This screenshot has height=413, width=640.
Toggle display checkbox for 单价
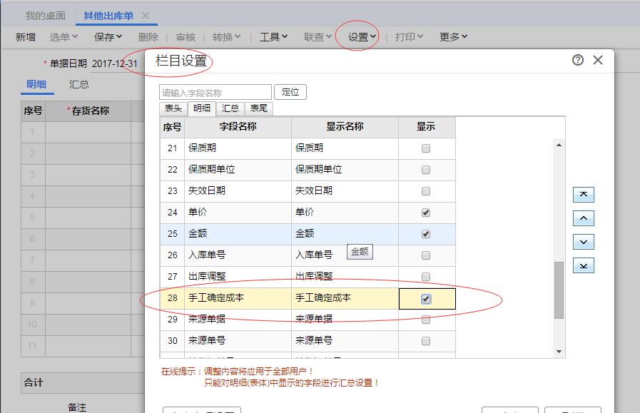coord(426,213)
